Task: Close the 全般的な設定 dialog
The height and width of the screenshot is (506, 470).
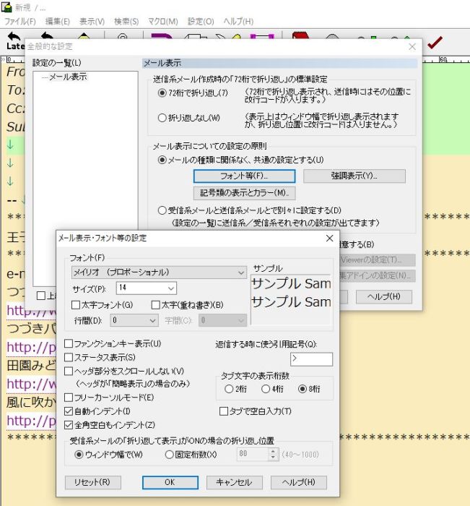Action: click(x=412, y=46)
